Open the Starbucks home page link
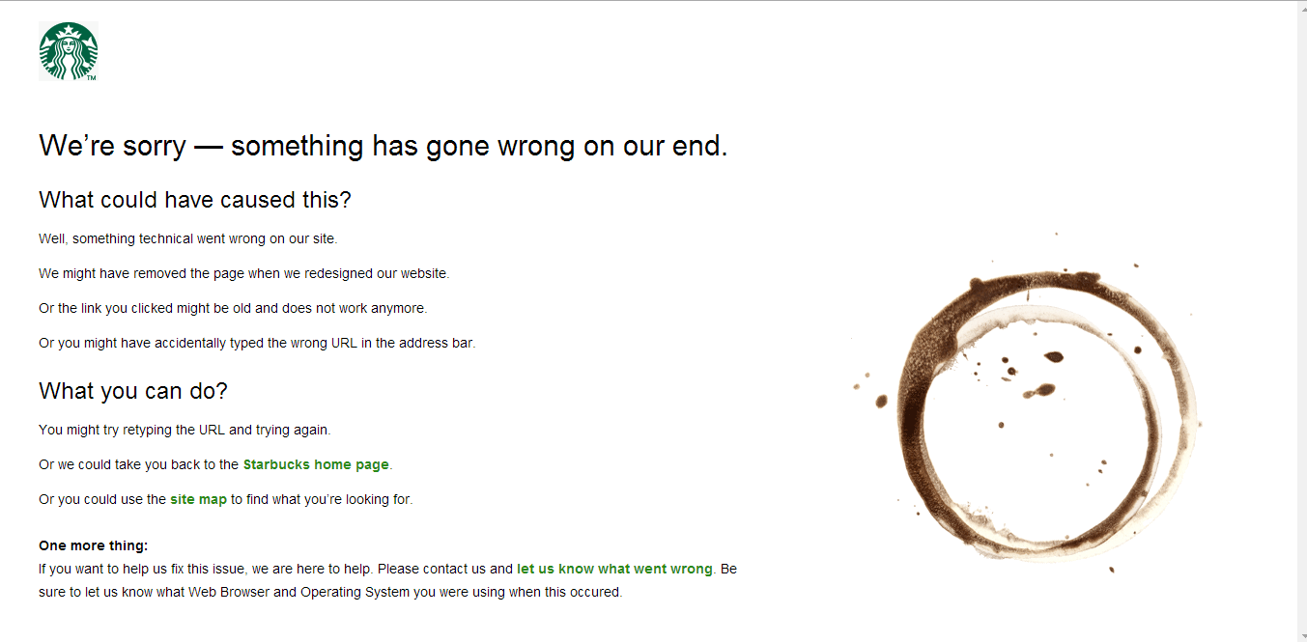 click(316, 464)
